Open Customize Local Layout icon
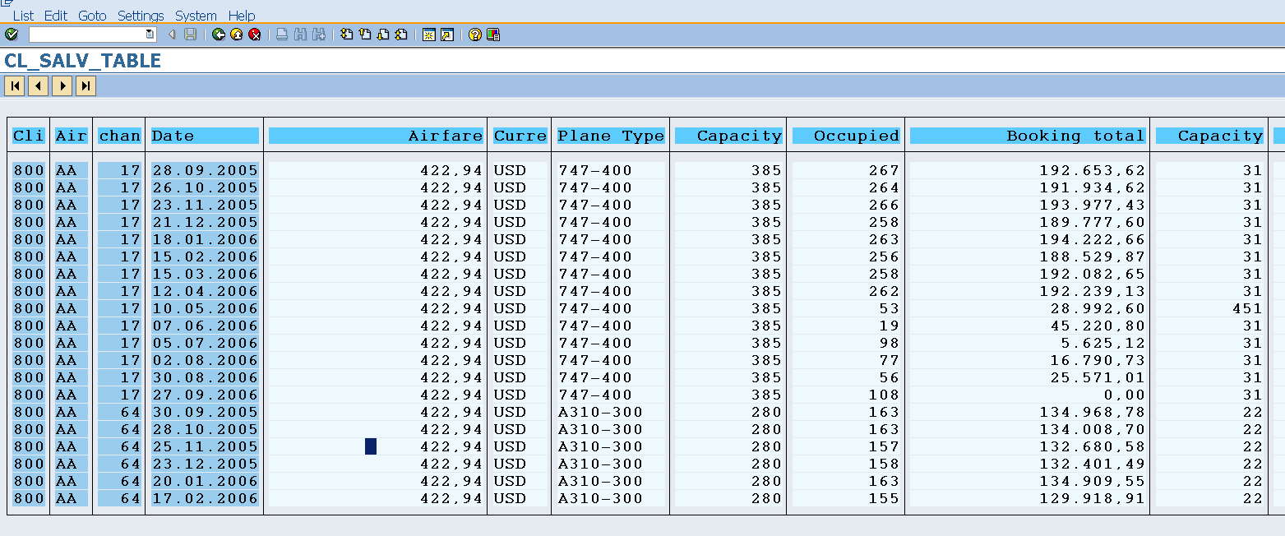 point(493,35)
